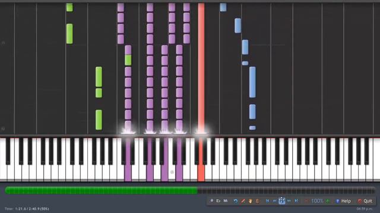Skip to the end of the song

point(296,201)
